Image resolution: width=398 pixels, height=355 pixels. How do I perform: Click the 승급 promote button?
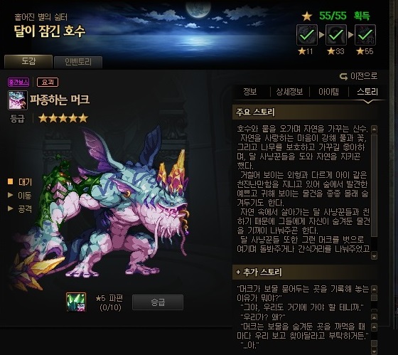coord(158,302)
